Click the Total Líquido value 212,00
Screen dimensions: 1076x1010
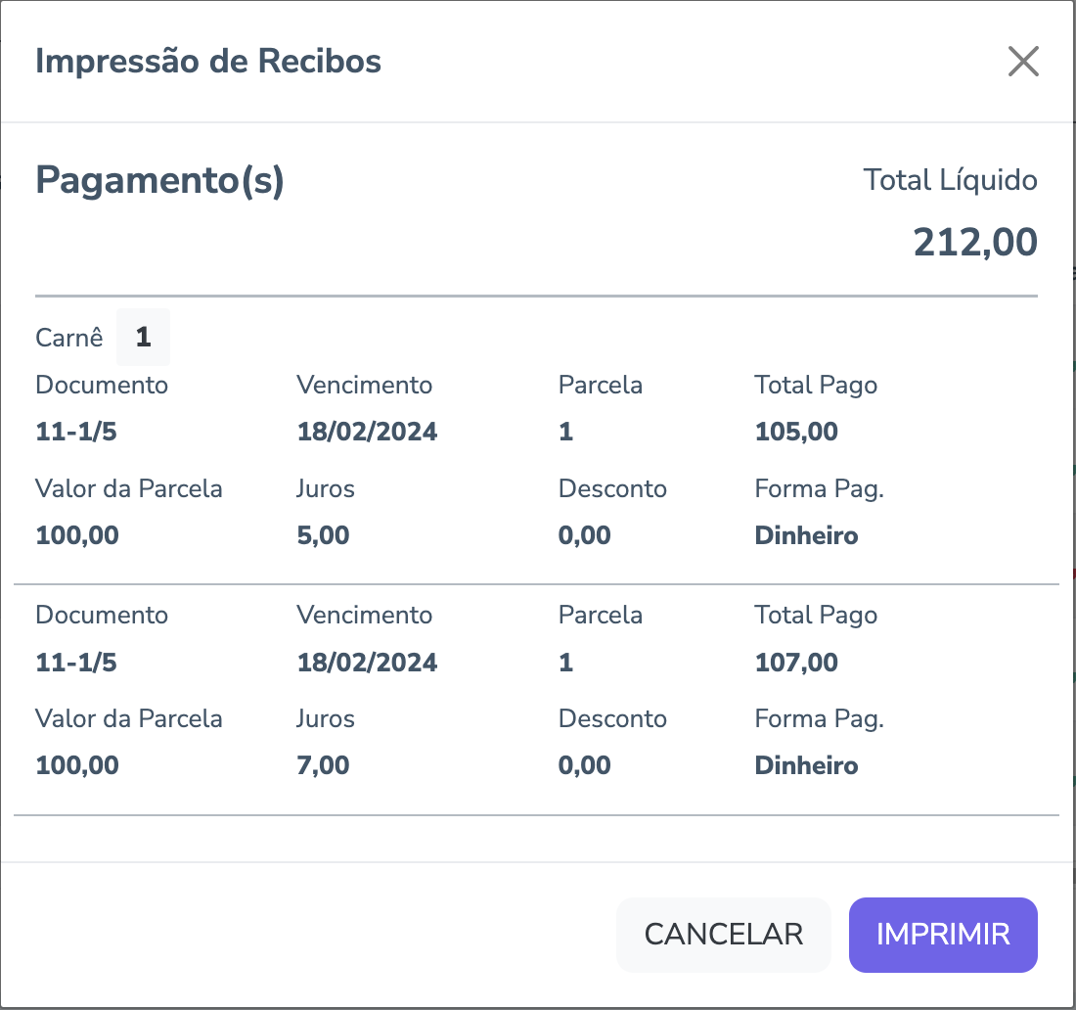coord(974,243)
